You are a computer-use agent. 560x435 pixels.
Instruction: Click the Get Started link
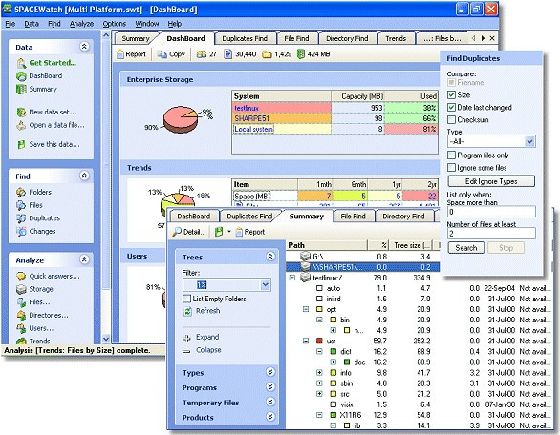point(53,63)
